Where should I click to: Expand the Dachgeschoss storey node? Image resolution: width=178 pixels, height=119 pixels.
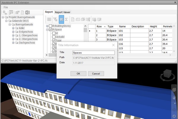pos(13,43)
